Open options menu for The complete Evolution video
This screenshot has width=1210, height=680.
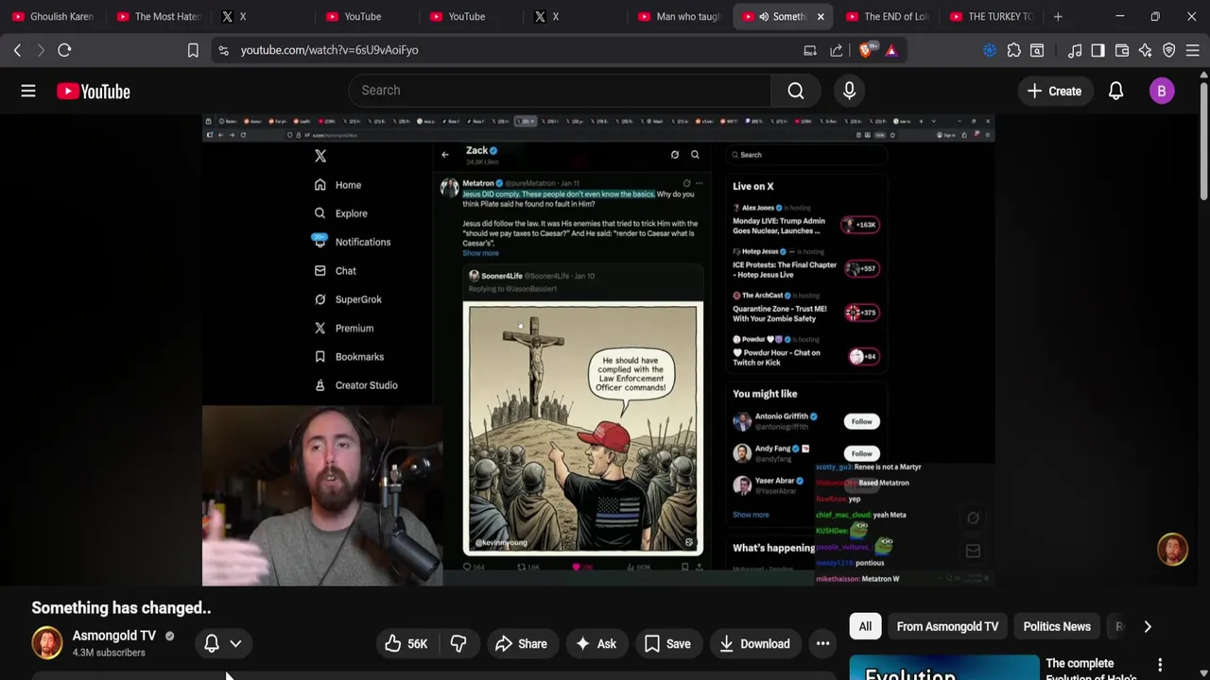tap(1160, 665)
